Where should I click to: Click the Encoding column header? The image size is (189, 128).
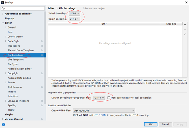[x=171, y=24]
